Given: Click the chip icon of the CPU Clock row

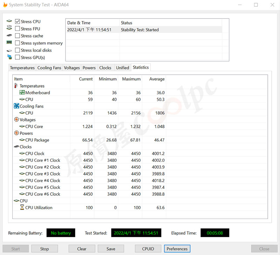Looking at the screenshot, I should tap(22, 153).
